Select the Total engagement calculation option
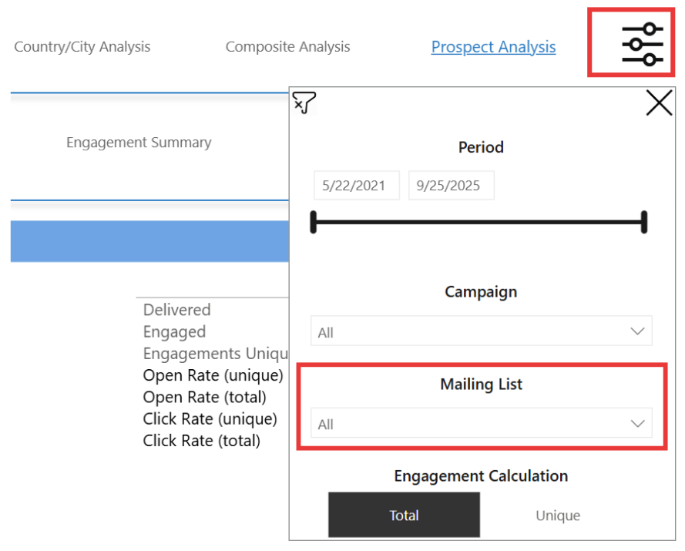The image size is (685, 551). [x=404, y=515]
